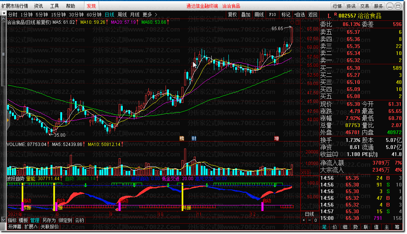This screenshot has width=407, height=234.
Task: Click the scroll-up arrow on left scrollbar
Action: pyautogui.click(x=3, y=19)
